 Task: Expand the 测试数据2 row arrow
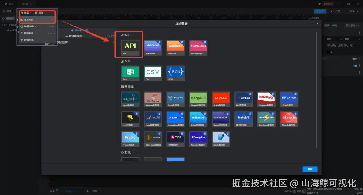114,42
